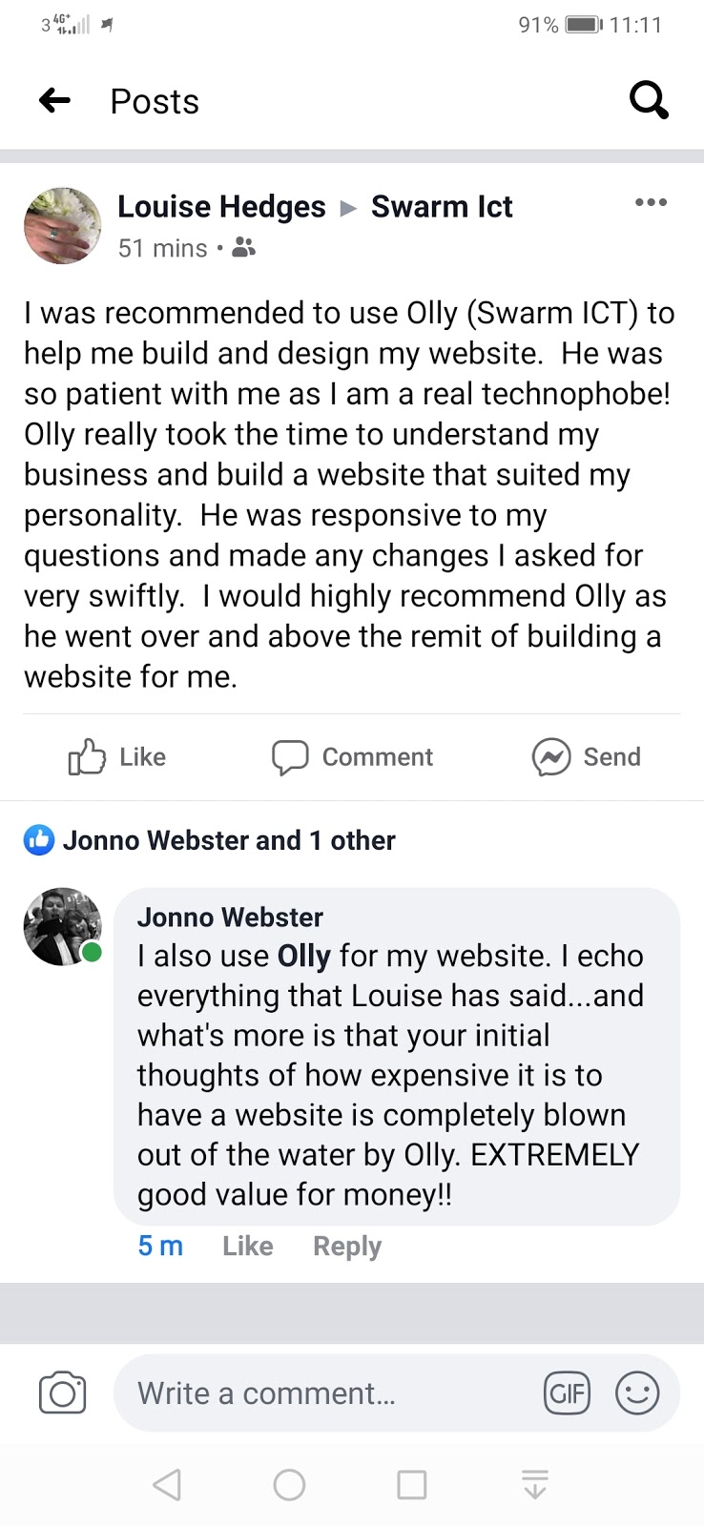The width and height of the screenshot is (704, 1526).
Task: Open the emoji smiley picker
Action: pyautogui.click(x=637, y=1393)
